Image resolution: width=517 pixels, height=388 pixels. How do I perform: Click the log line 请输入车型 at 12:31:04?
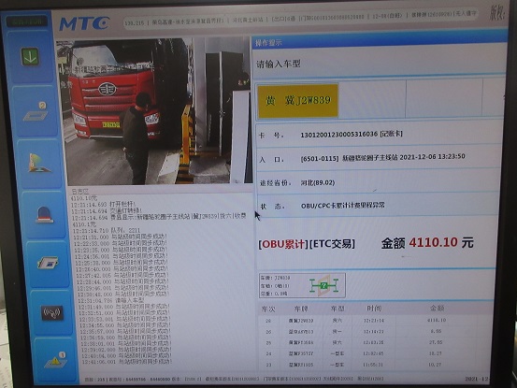tap(111, 300)
